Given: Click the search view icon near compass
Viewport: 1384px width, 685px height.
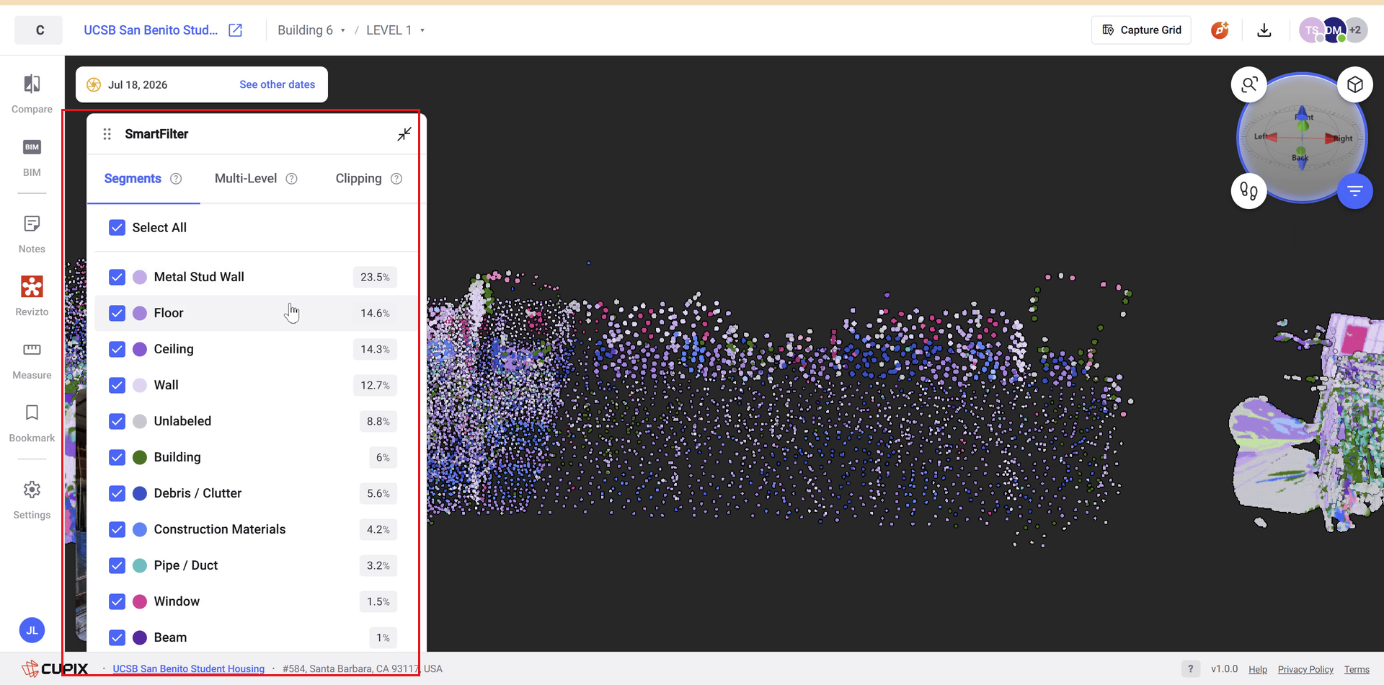Looking at the screenshot, I should (1249, 85).
